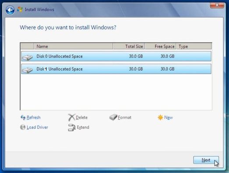Click the Load Driver disc icon
The width and height of the screenshot is (229, 173).
23,127
